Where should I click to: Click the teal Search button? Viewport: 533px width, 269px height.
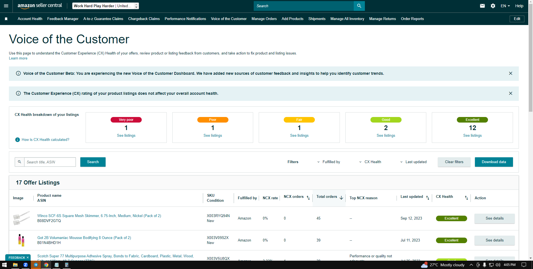click(x=93, y=162)
